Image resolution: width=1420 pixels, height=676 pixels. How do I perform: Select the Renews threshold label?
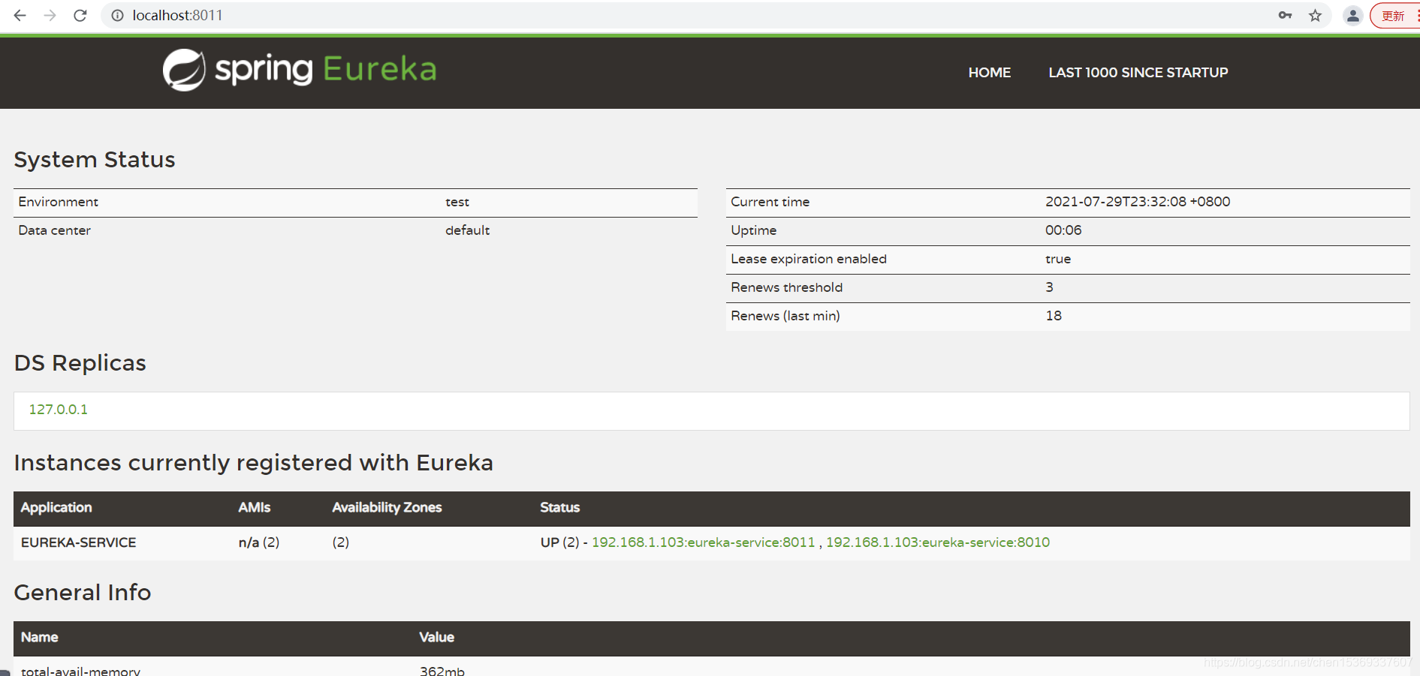coord(787,287)
